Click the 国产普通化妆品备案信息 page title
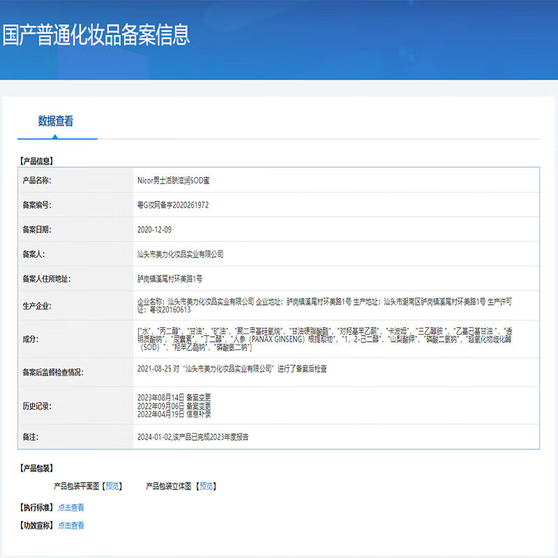This screenshot has height=558, width=558. [96, 35]
